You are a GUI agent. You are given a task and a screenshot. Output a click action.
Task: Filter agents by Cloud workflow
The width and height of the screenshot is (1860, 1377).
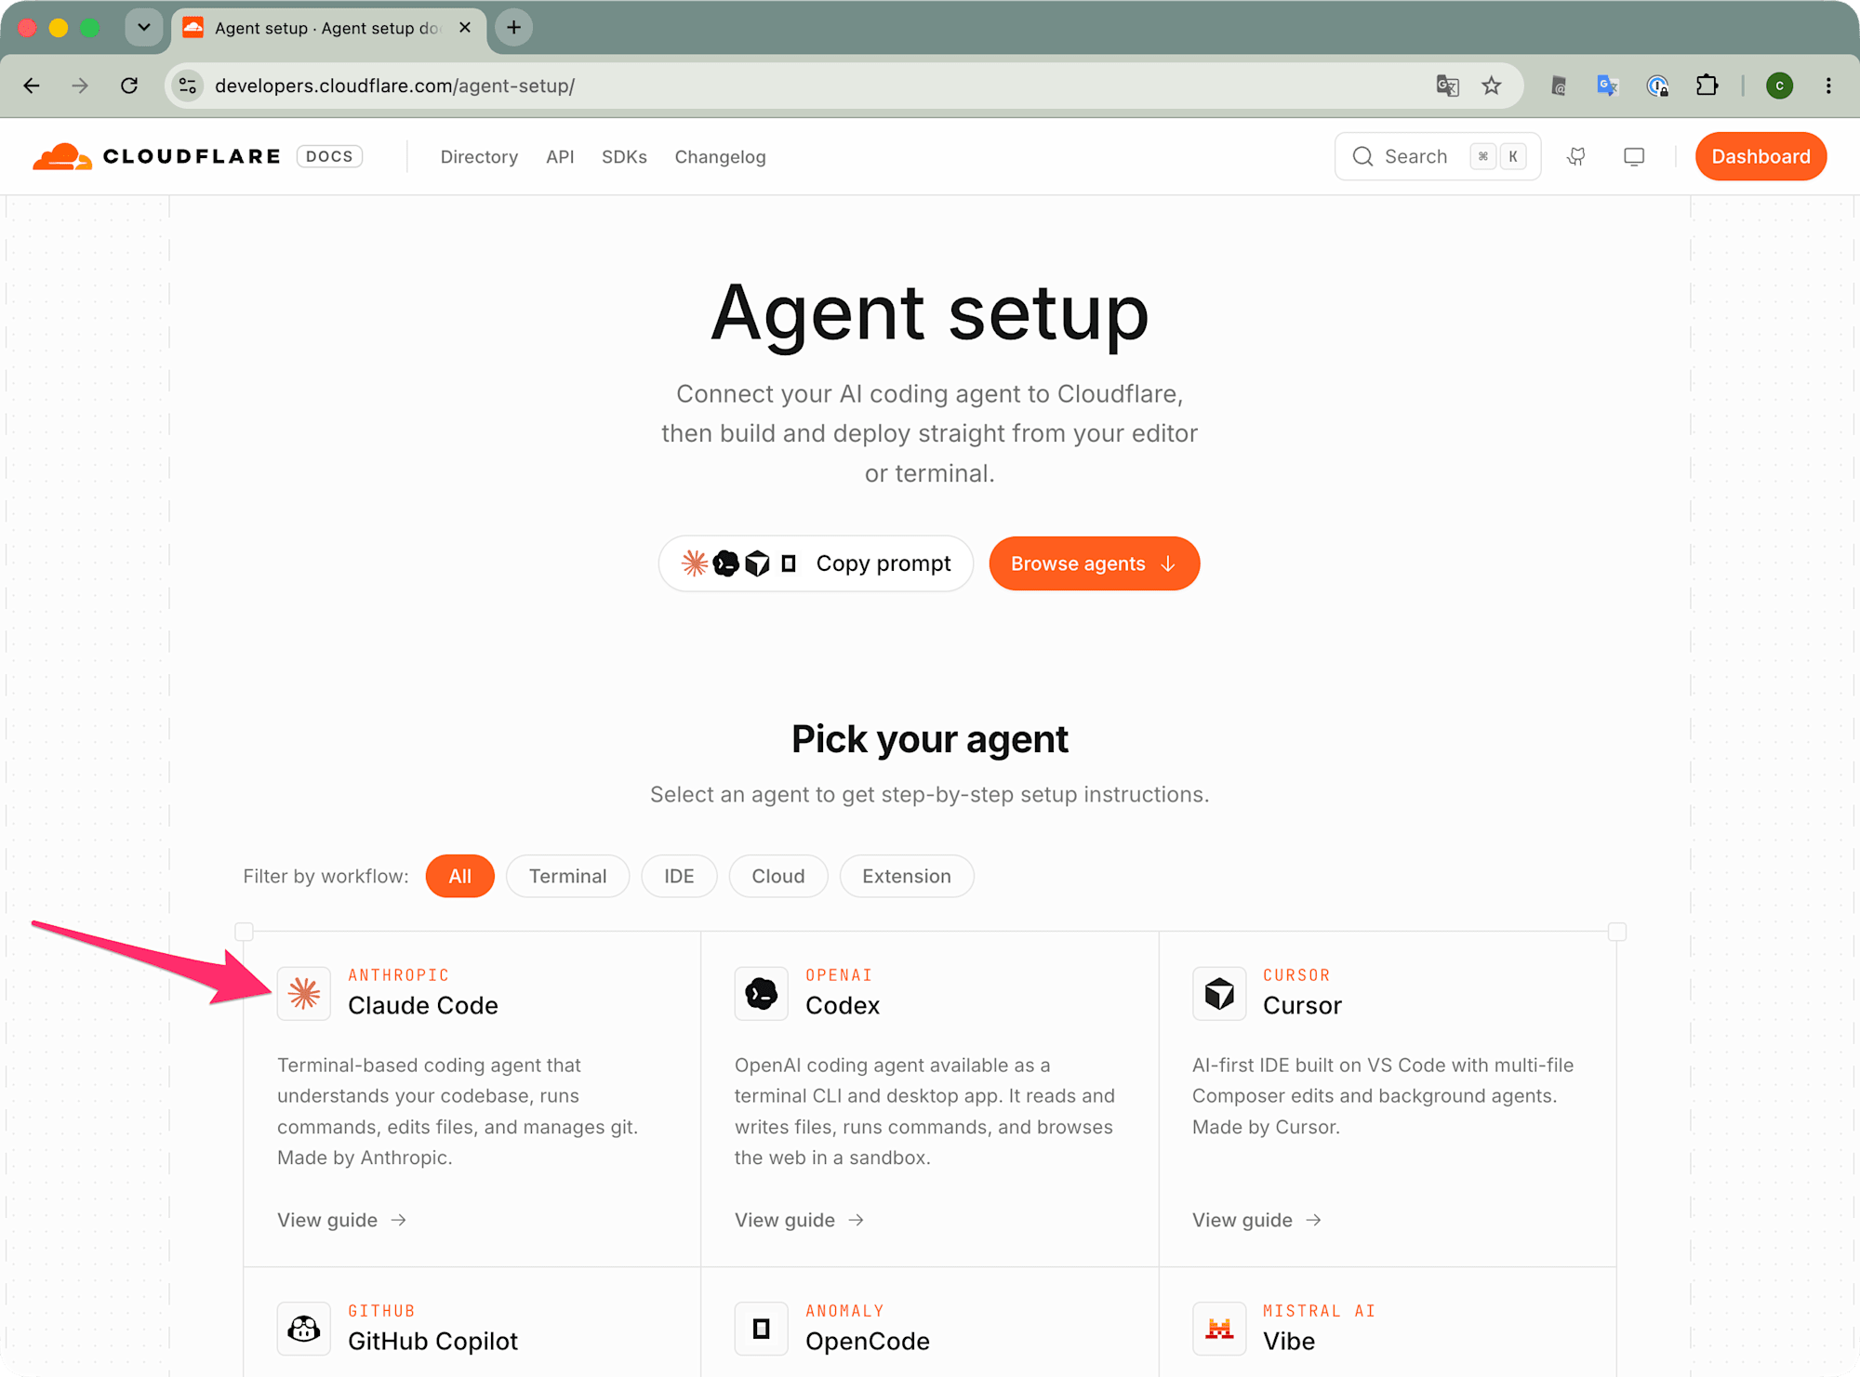pos(778,876)
